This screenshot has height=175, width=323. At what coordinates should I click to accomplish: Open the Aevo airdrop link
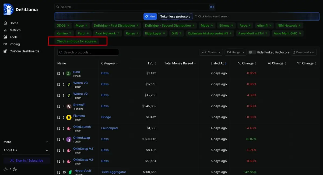(245, 26)
